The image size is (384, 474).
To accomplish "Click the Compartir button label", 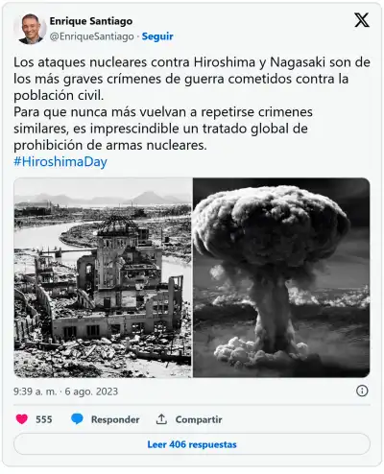I will click(199, 419).
